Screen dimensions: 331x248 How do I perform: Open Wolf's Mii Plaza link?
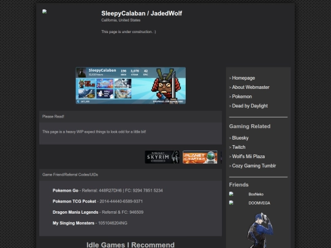pos(248,157)
